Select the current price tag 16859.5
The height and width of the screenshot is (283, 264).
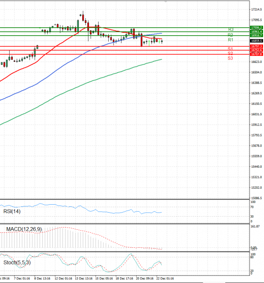(257, 41)
